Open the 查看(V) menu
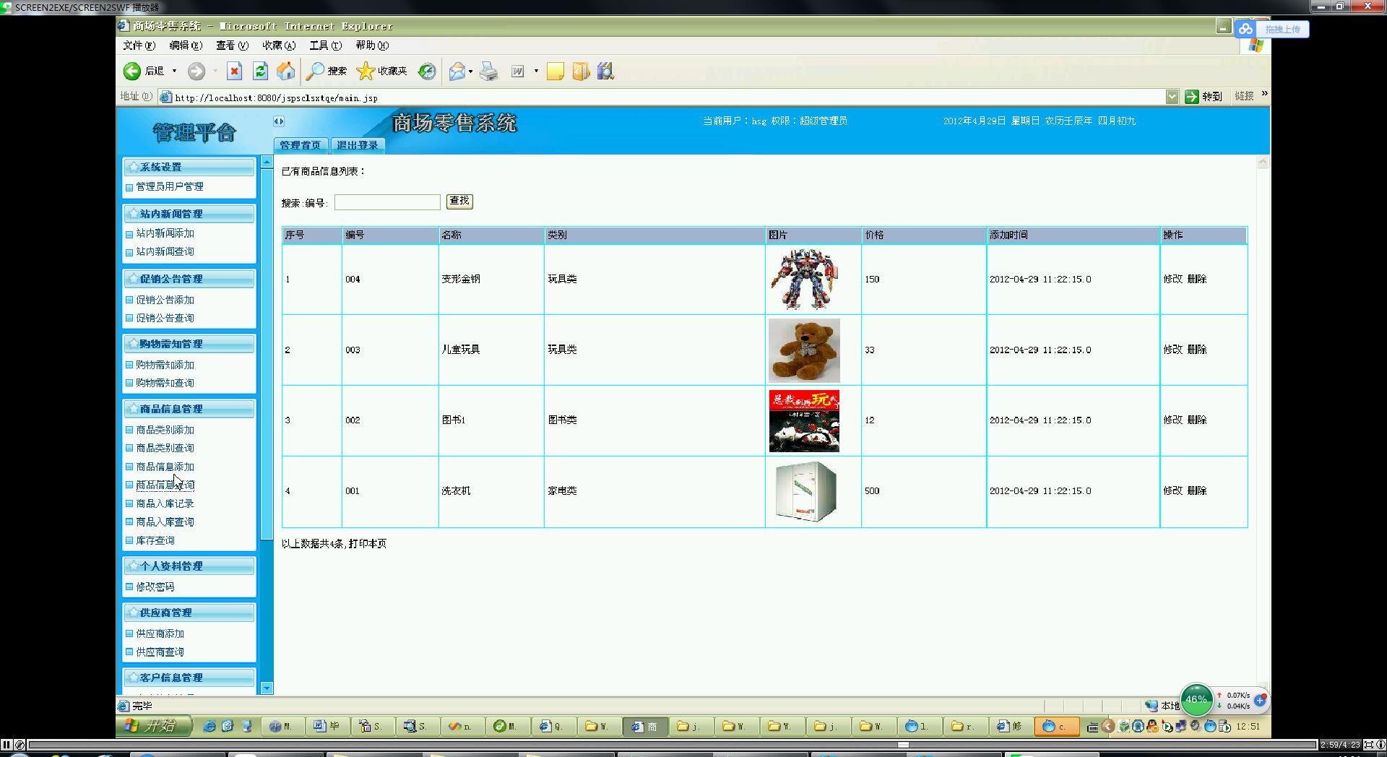Screen dimensions: 1387x757 point(232,45)
